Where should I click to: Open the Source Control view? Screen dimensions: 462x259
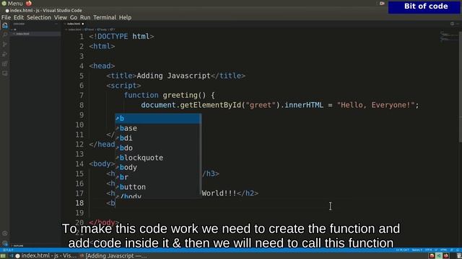pyautogui.click(x=5, y=45)
